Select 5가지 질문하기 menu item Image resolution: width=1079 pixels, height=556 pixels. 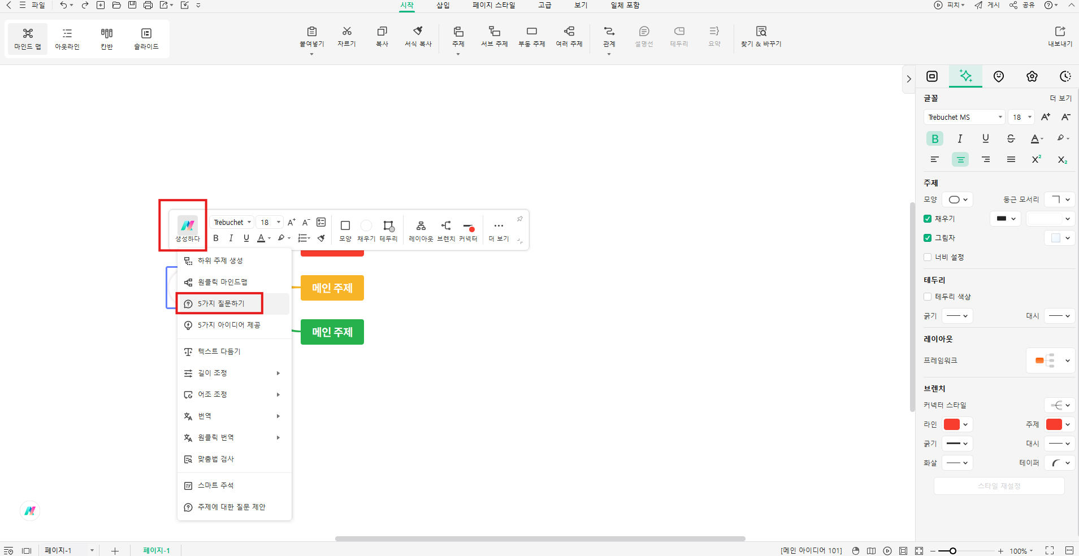pos(234,303)
